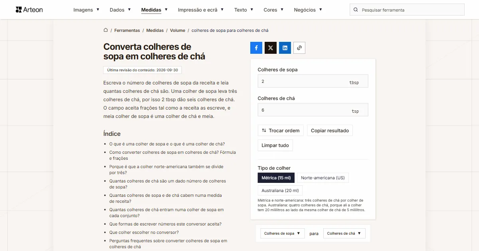Open the home icon in breadcrumb
Viewport: 479px width, 251px height.
[106, 30]
